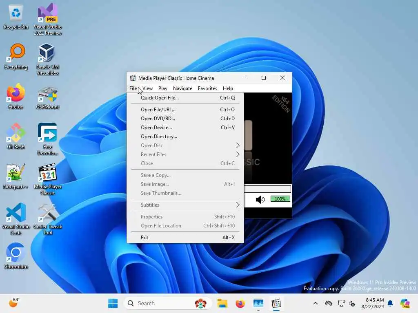Image resolution: width=418 pixels, height=313 pixels.
Task: Select the Codec Tweak Tool desktop icon
Action: click(x=47, y=219)
